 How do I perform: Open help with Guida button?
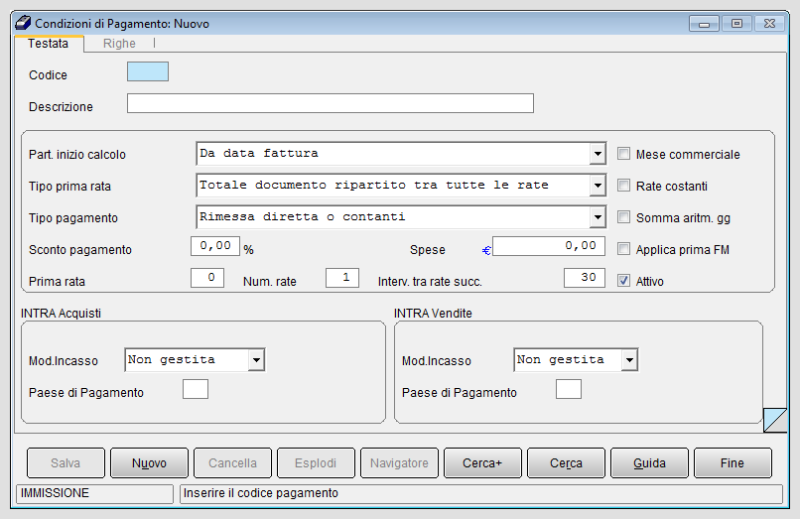tap(649, 462)
